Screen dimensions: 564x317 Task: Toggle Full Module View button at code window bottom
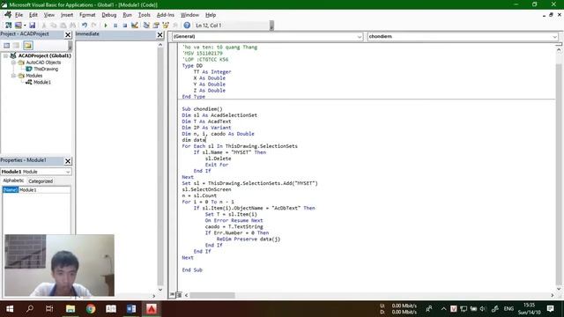pos(179,295)
